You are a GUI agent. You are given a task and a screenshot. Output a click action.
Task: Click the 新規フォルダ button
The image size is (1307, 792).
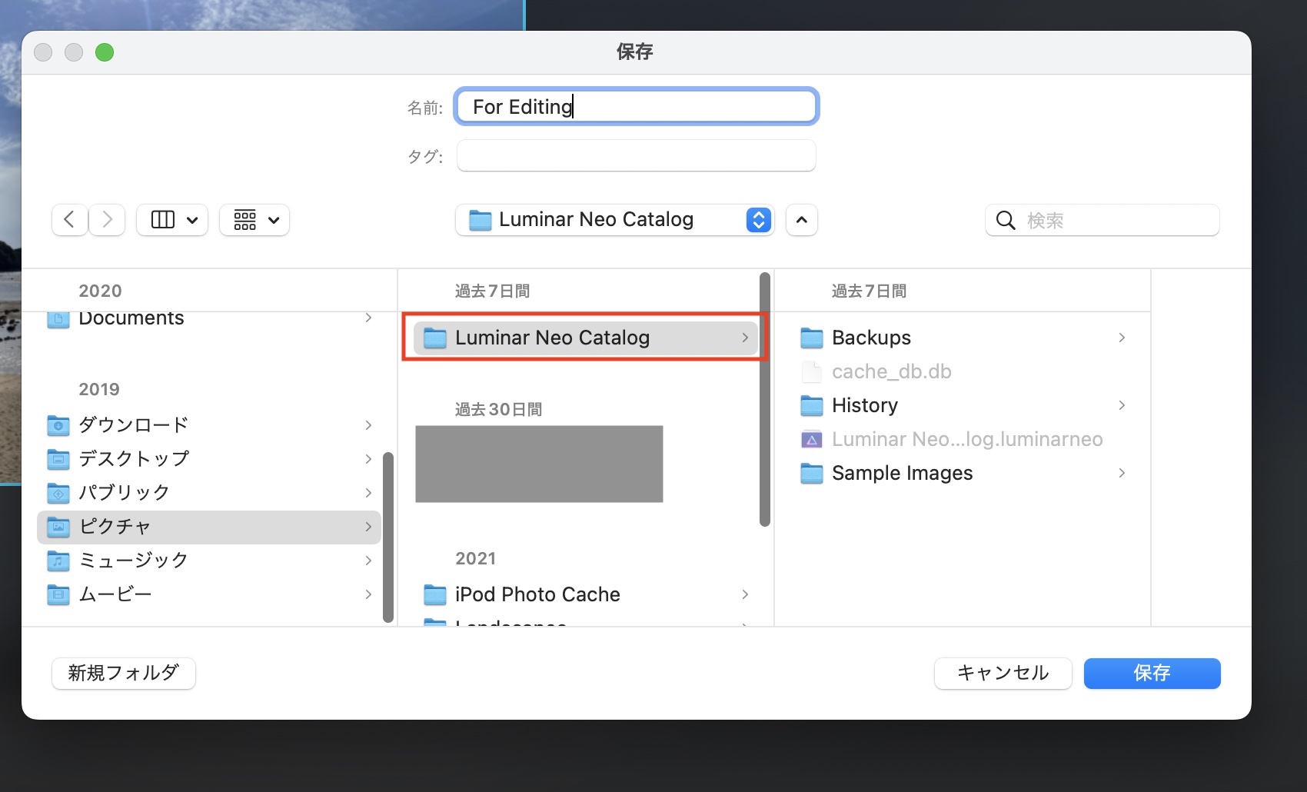pos(124,673)
